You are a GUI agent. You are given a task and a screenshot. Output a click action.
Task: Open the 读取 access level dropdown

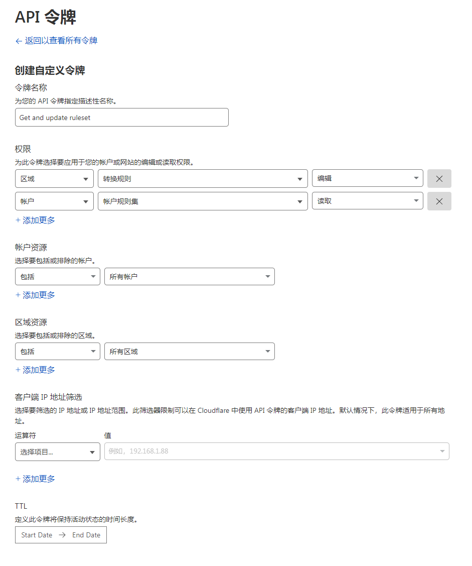367,201
